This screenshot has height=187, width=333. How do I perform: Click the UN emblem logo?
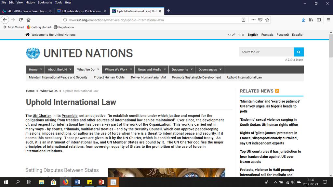pyautogui.click(x=33, y=53)
